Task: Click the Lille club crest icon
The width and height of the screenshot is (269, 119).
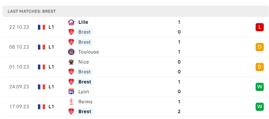Action: point(71,22)
